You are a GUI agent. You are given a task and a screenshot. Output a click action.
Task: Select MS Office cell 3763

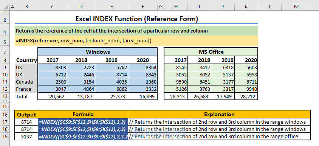pos(200,89)
